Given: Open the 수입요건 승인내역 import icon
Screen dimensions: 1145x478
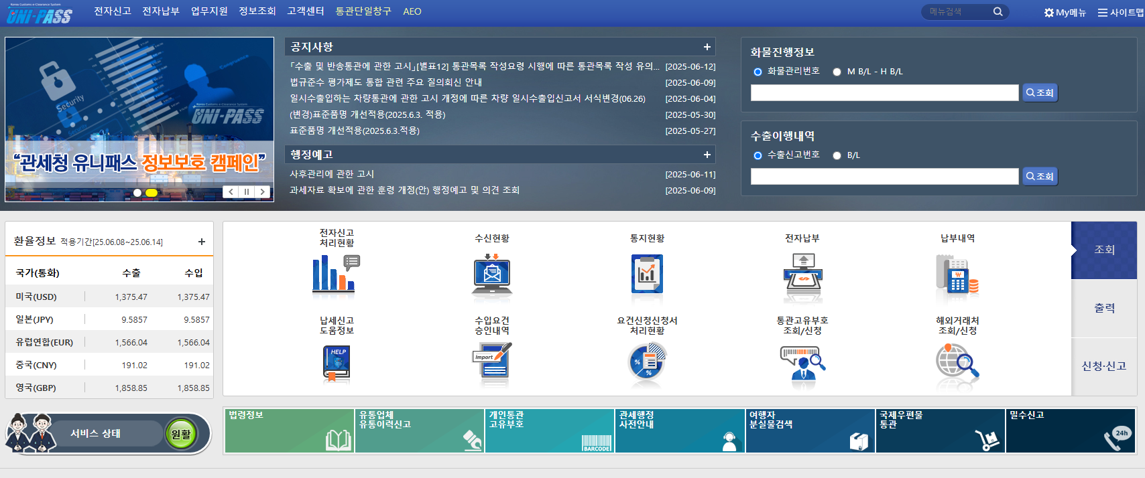Looking at the screenshot, I should pyautogui.click(x=492, y=362).
